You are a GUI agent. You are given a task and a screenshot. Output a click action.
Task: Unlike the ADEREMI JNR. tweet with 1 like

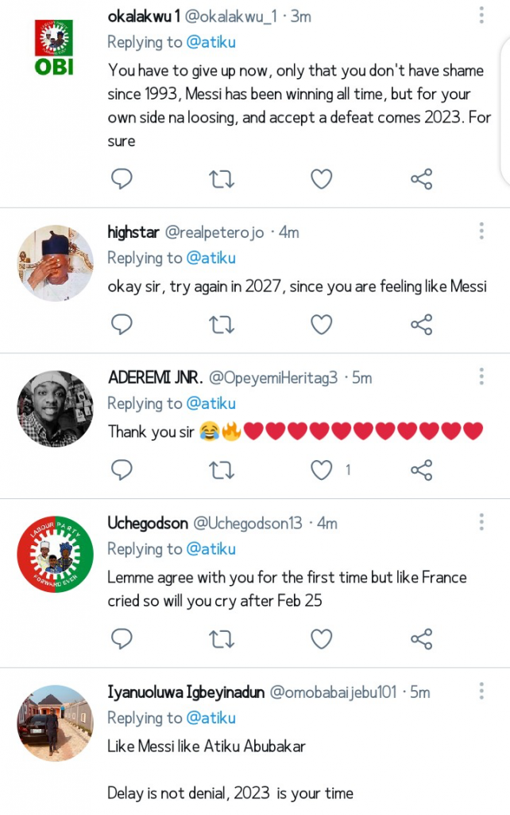[321, 470]
